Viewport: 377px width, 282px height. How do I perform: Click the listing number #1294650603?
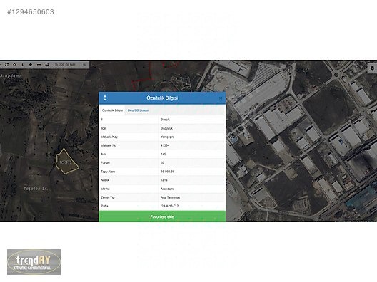point(31,12)
